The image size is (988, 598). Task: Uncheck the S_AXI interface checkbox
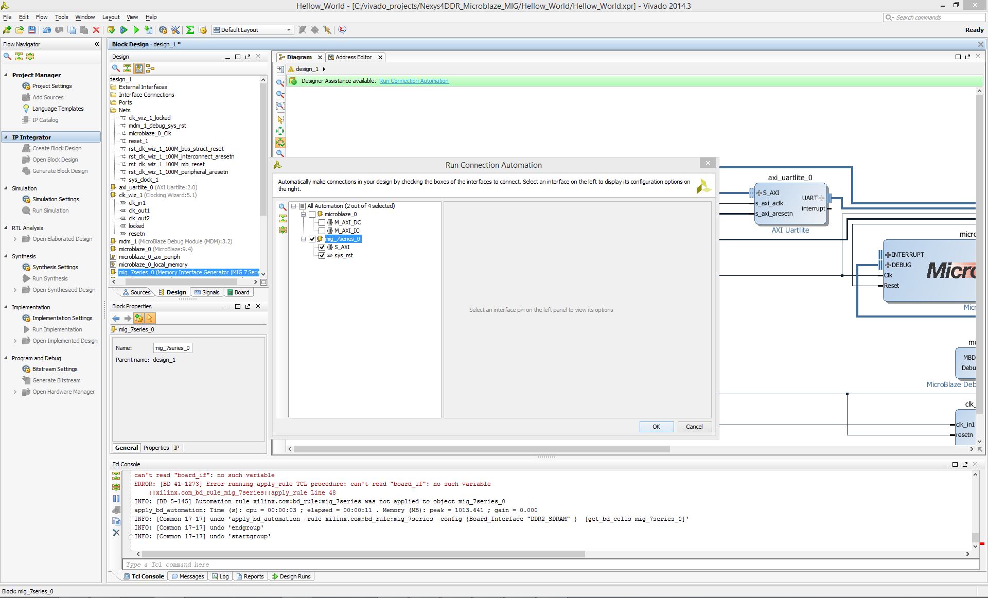pos(322,247)
